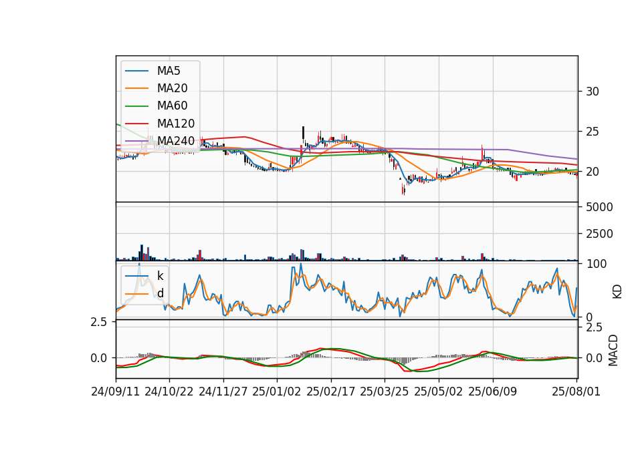Click the blue MA5 legend line sample
Screen dimensions: 642x461
(x=136, y=71)
